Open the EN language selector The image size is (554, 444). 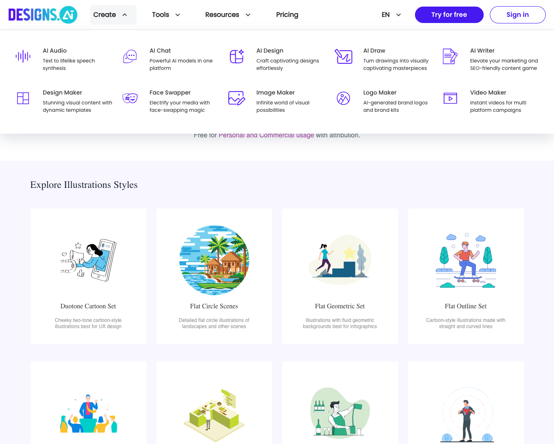391,14
